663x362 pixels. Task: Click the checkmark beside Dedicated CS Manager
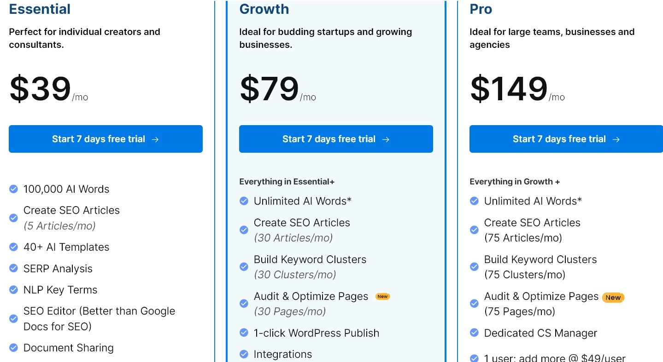click(474, 333)
